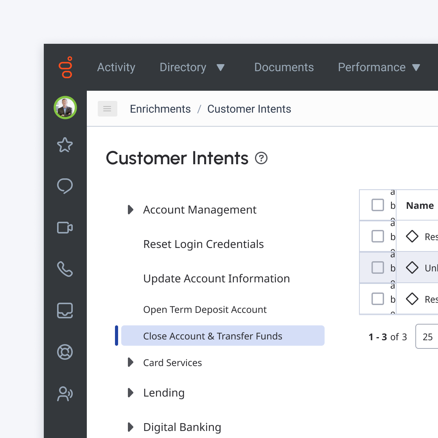
Task: Follow the Enrichments breadcrumb link
Action: click(160, 109)
